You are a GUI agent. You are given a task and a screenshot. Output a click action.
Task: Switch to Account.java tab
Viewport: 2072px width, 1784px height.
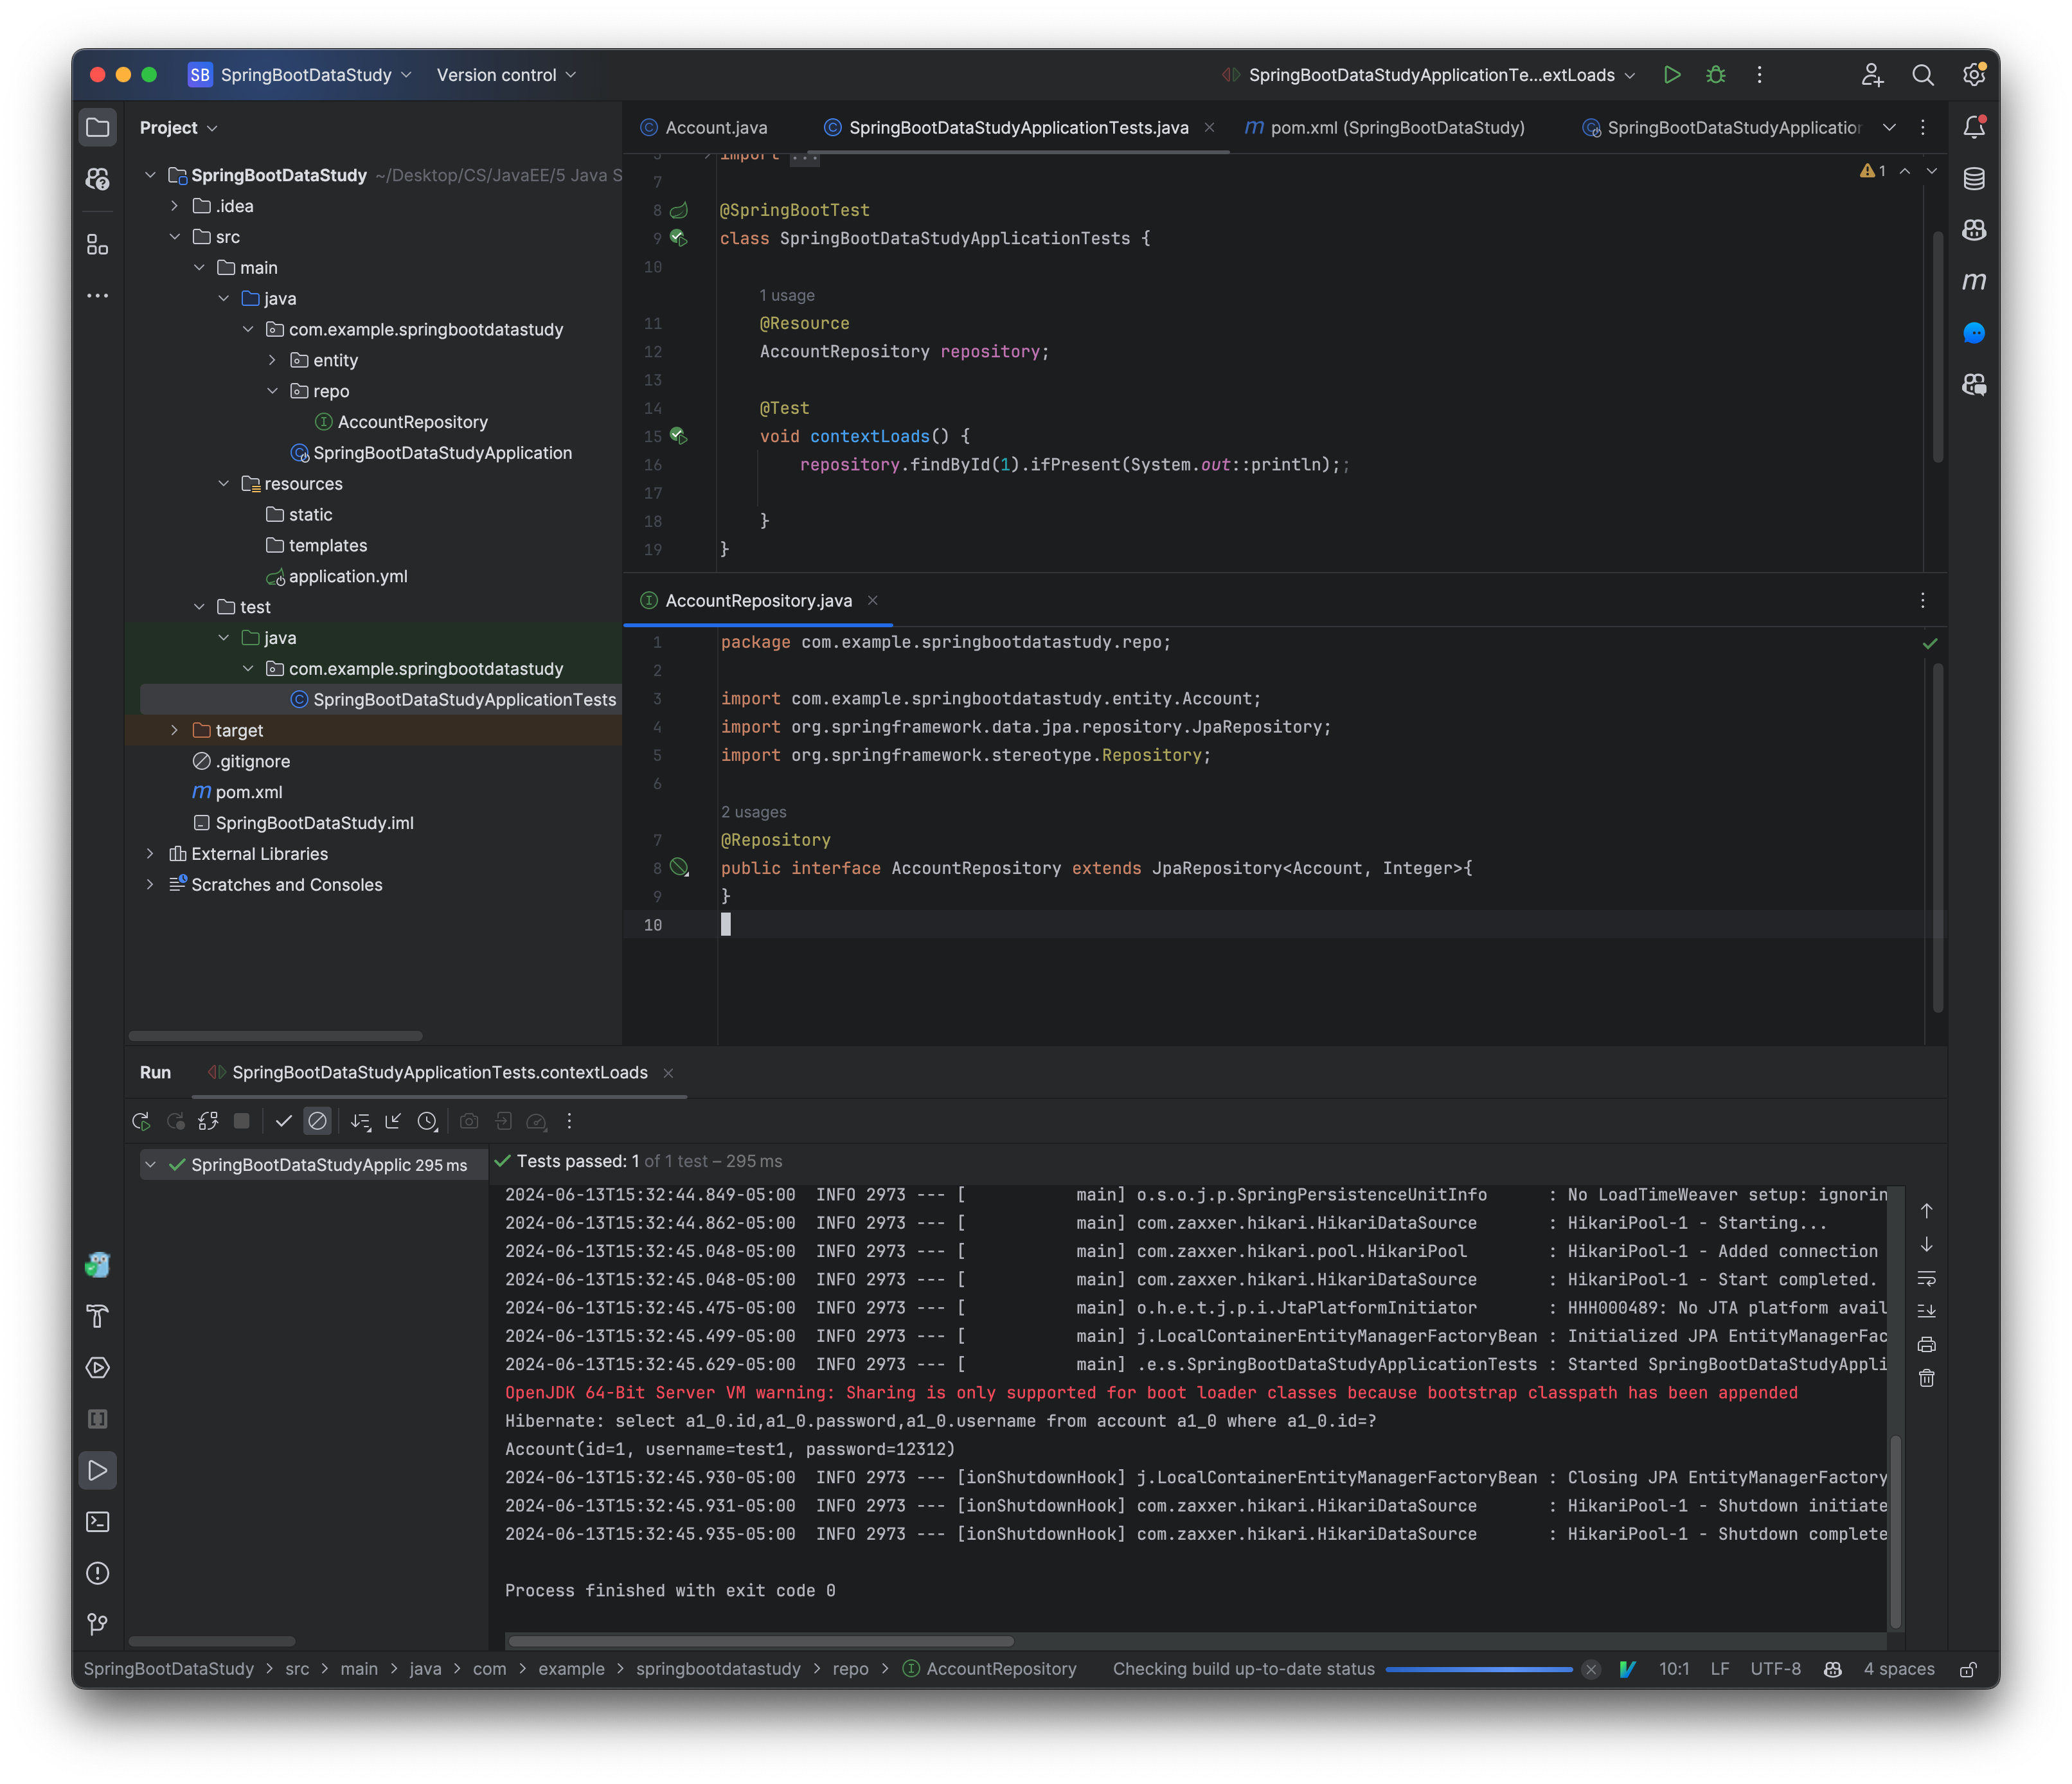[x=704, y=127]
